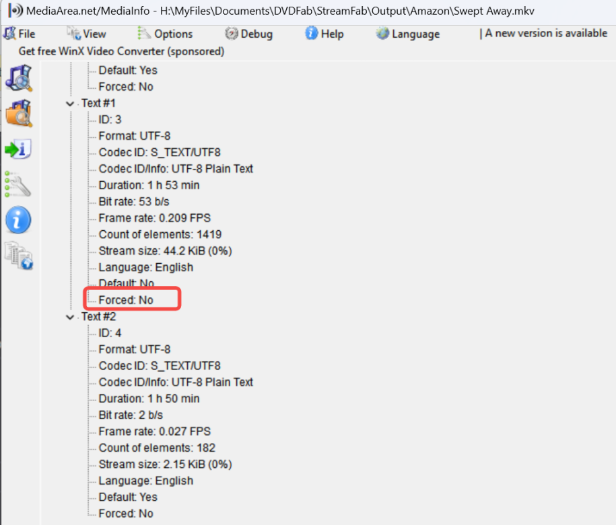Select Stream size: 2.15 KiB row
This screenshot has width=616, height=525.
(x=166, y=464)
